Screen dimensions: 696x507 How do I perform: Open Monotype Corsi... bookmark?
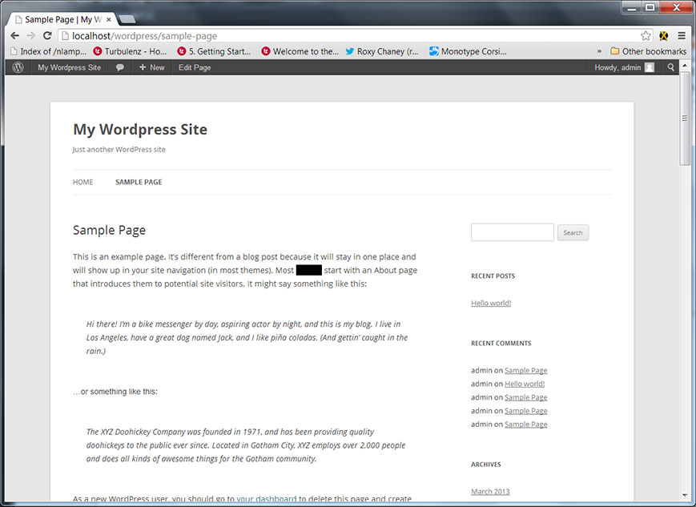[x=468, y=51]
